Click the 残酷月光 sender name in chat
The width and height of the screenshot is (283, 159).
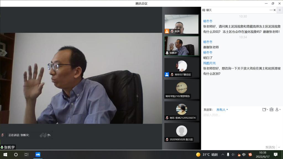(x=209, y=63)
